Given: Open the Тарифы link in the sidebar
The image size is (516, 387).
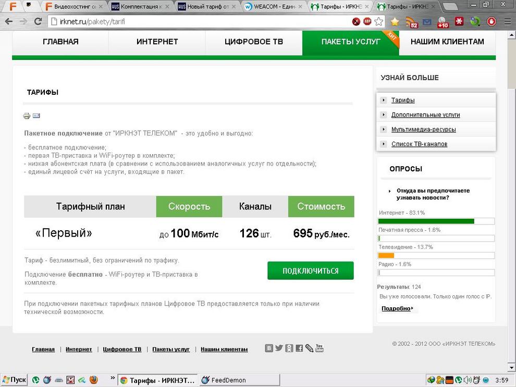Looking at the screenshot, I should pyautogui.click(x=403, y=100).
